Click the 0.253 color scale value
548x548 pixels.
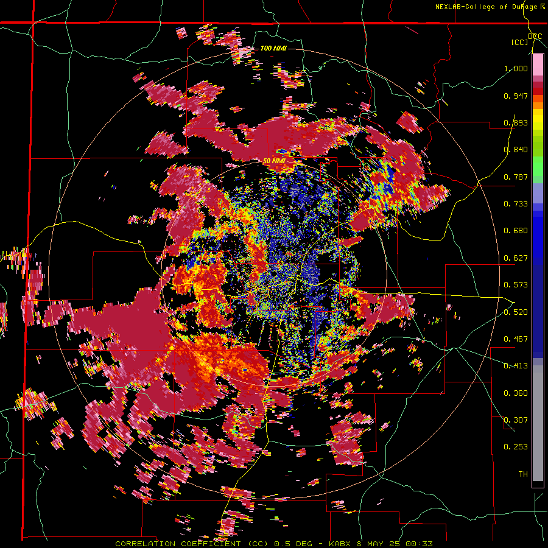[x=516, y=447]
